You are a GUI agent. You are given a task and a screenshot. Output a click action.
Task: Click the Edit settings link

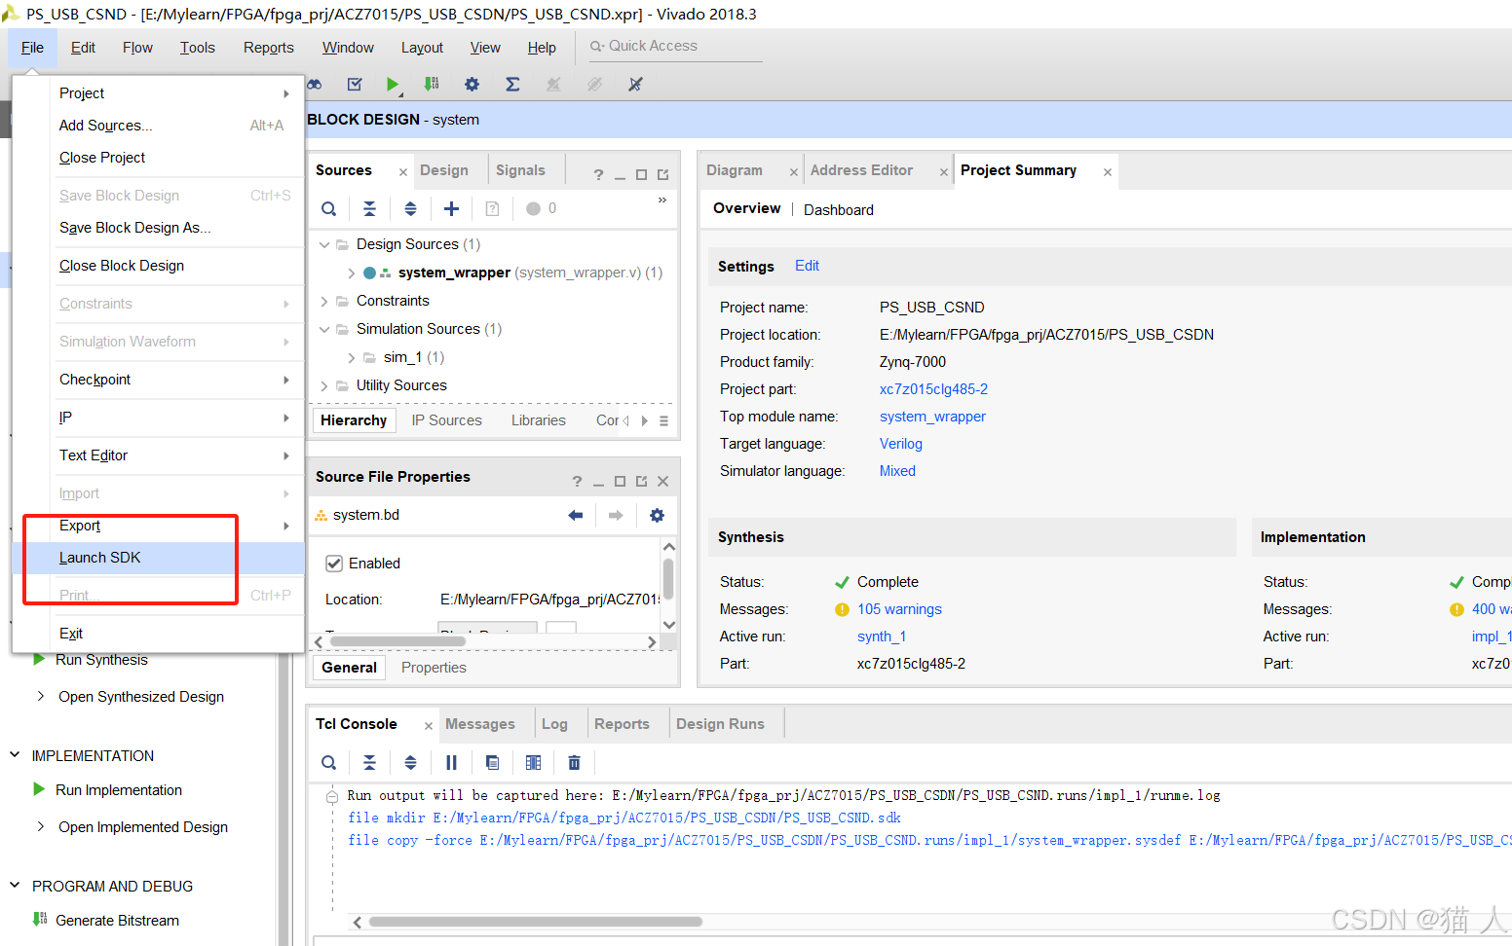pos(807,266)
